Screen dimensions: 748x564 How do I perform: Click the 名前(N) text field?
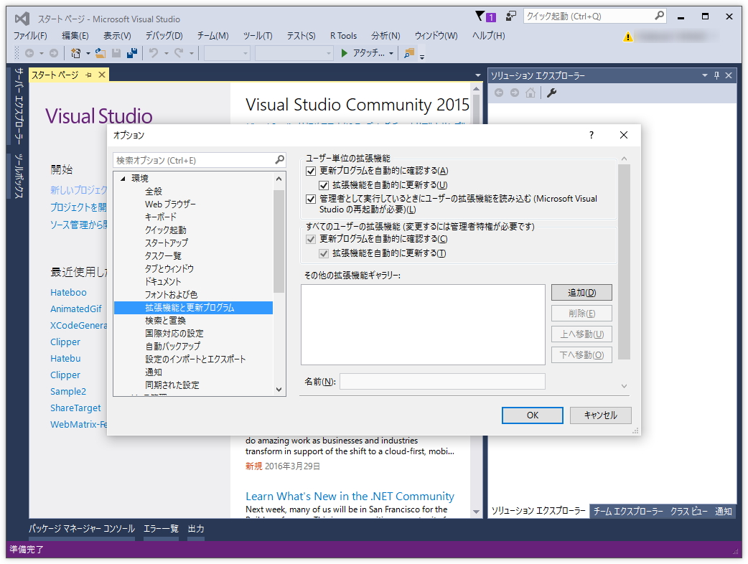[442, 382]
